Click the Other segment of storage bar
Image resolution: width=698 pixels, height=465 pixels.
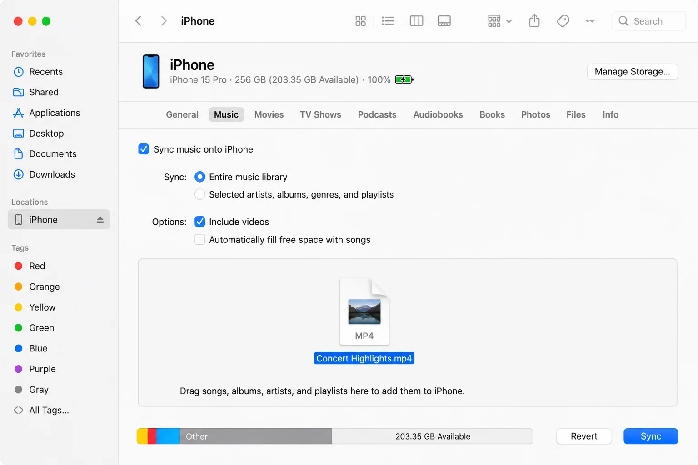coord(256,436)
